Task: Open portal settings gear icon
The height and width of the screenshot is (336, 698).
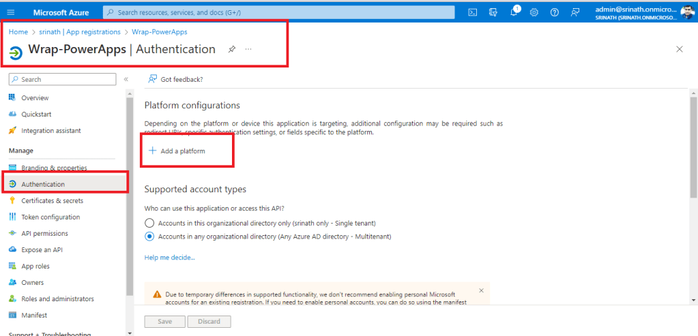Action: [x=534, y=12]
